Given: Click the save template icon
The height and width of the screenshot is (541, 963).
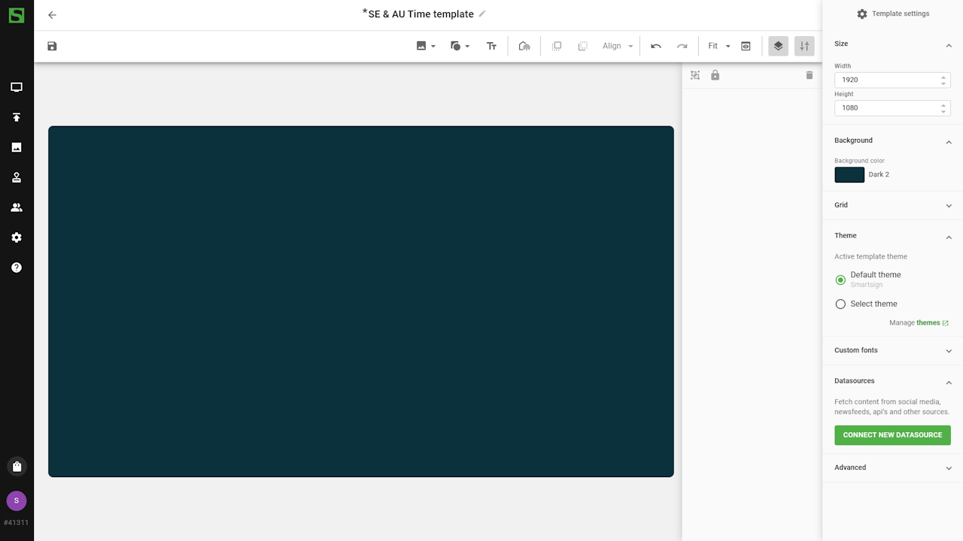Looking at the screenshot, I should 52,47.
